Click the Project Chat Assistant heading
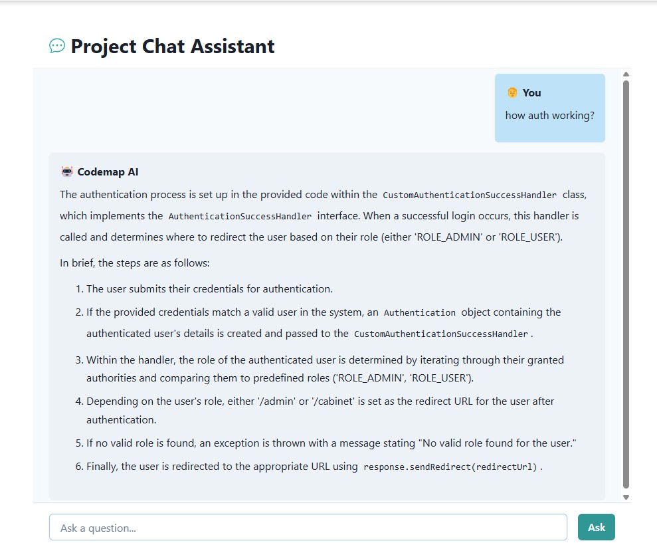Image resolution: width=657 pixels, height=549 pixels. 172,46
